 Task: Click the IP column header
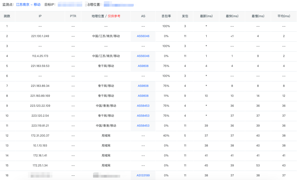click(40, 16)
